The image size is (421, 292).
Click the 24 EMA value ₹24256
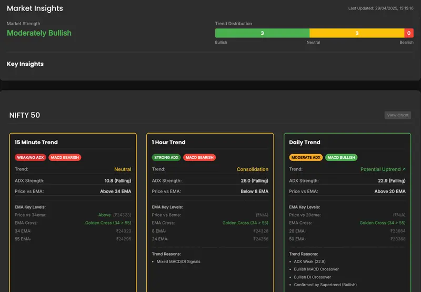(x=261, y=239)
